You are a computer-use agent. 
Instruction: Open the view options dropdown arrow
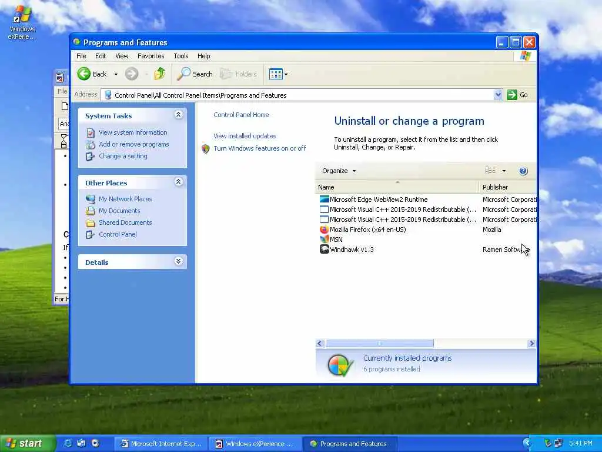coord(504,171)
